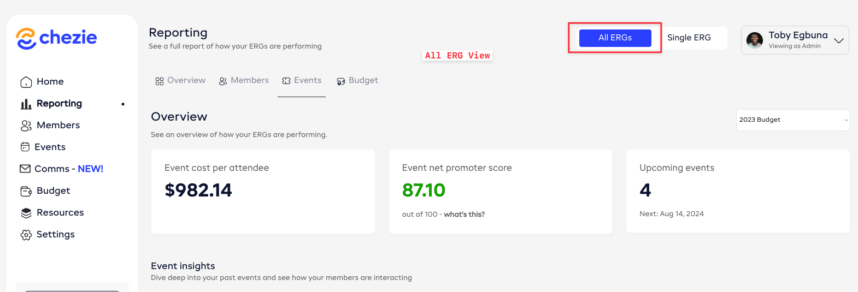Select the Events reporting tab
The height and width of the screenshot is (292, 858).
(x=302, y=81)
